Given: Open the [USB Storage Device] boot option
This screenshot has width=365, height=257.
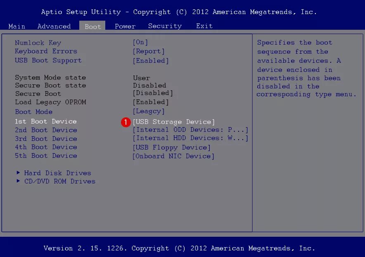Looking at the screenshot, I should 174,122.
